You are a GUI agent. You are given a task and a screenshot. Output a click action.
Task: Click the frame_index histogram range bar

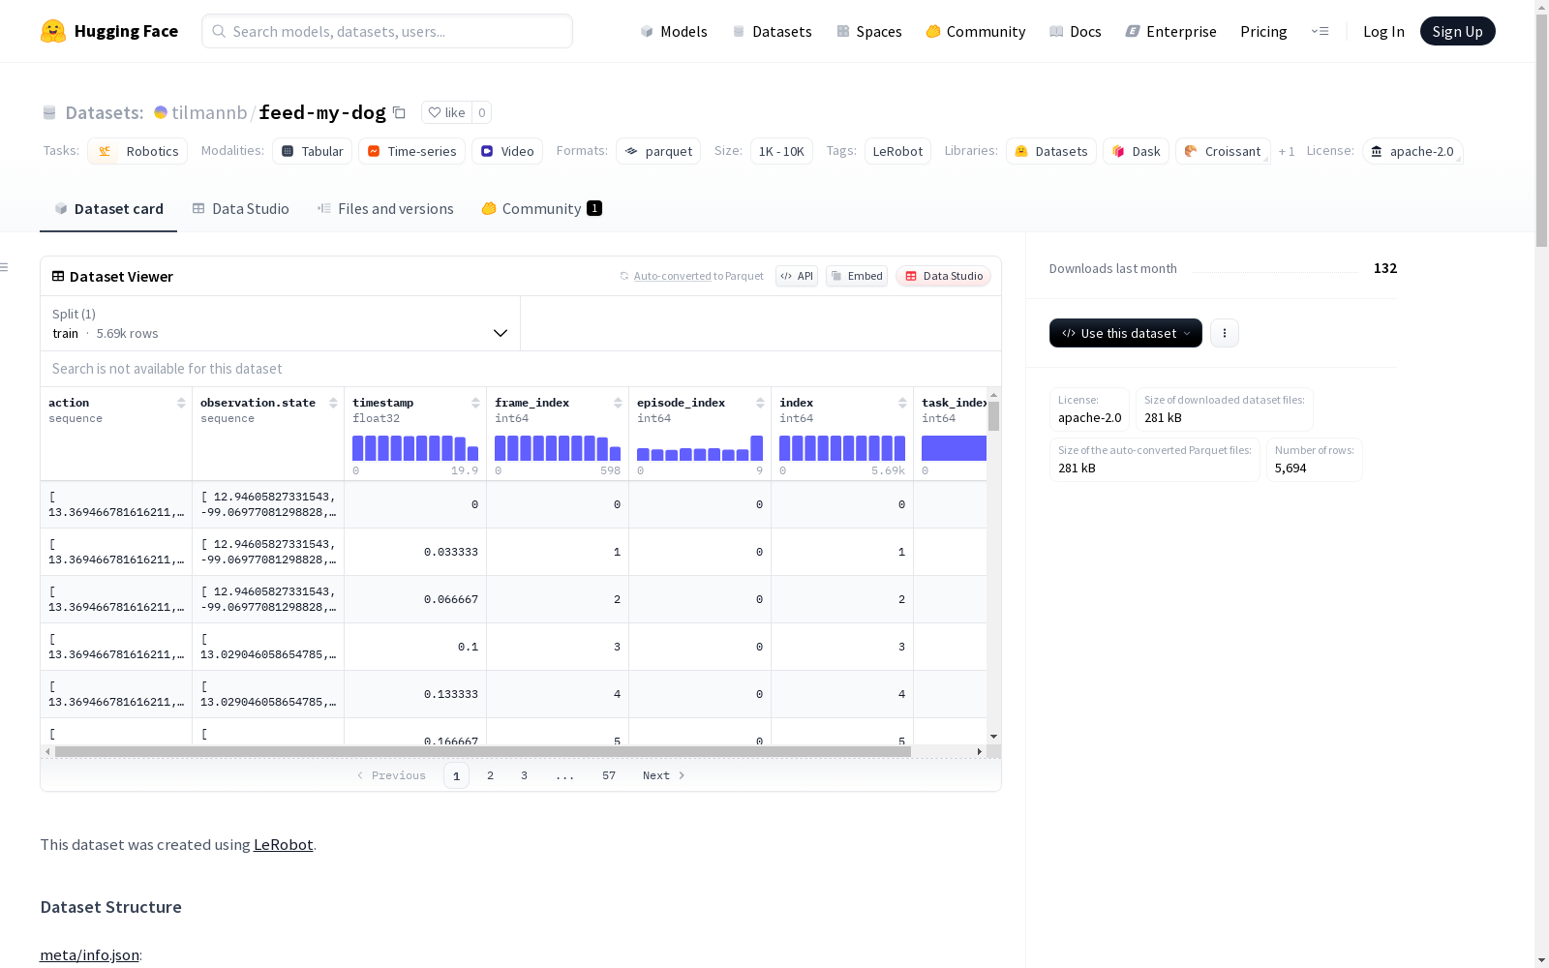pyautogui.click(x=558, y=448)
